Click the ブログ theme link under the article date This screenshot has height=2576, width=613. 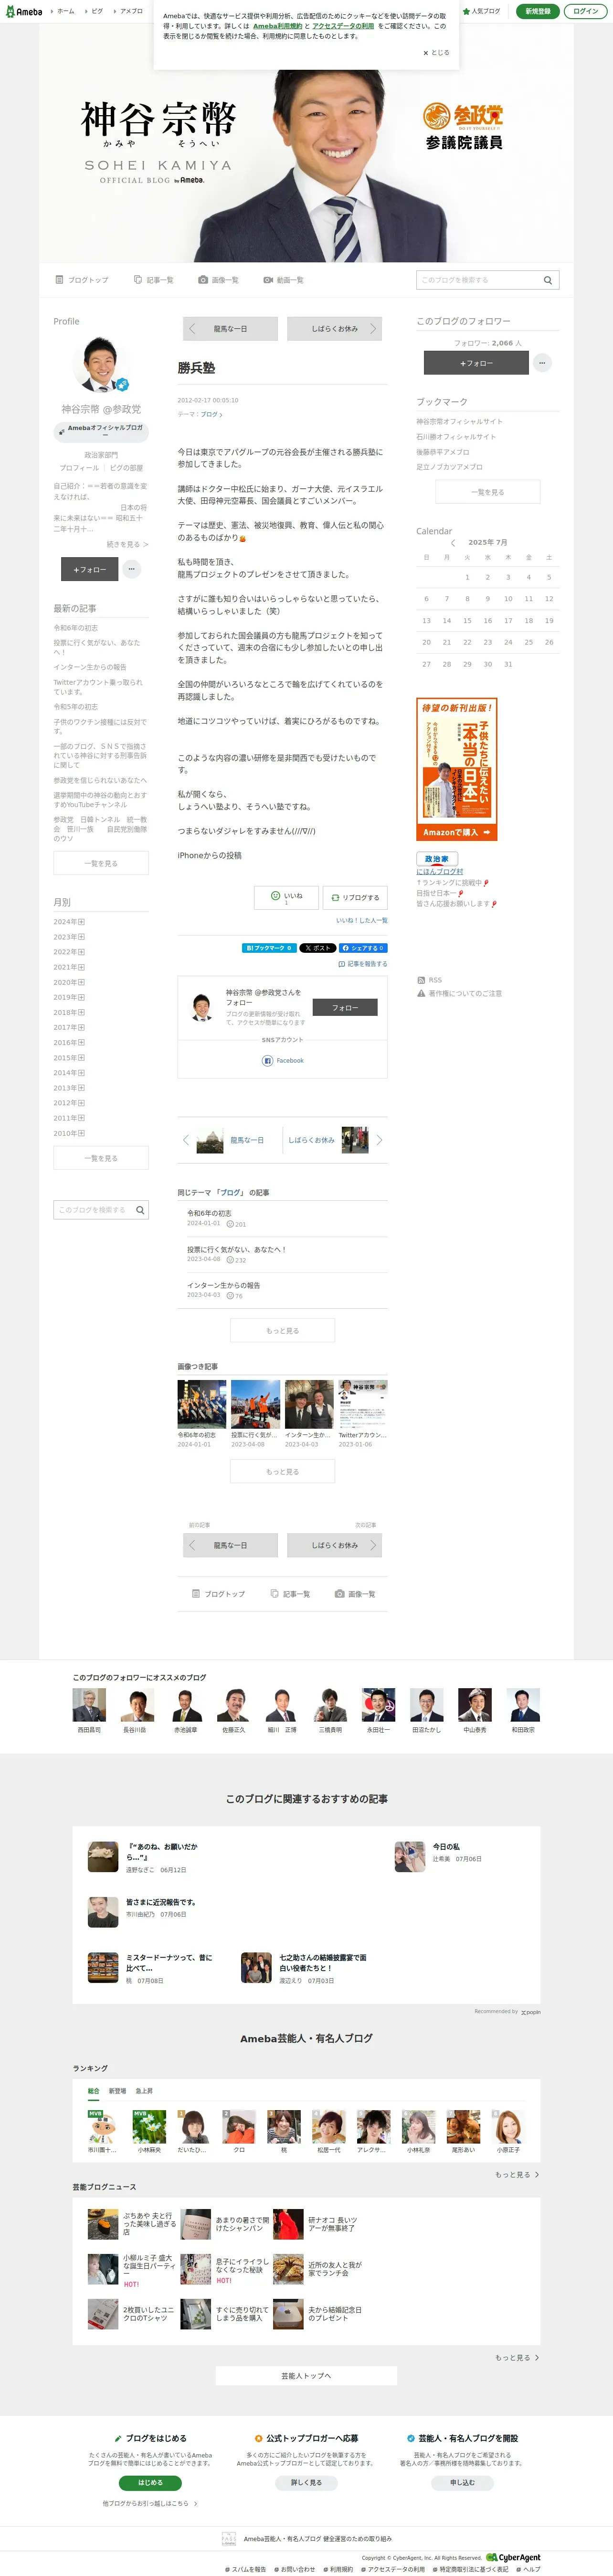coord(210,414)
